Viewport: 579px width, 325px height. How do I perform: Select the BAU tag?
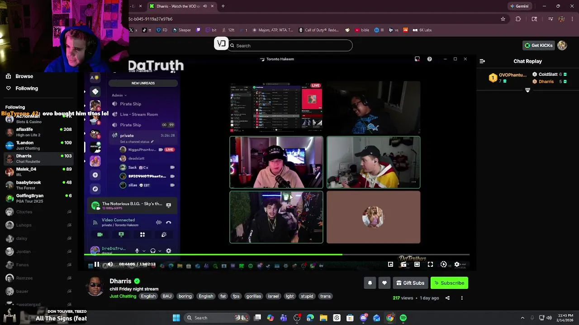pyautogui.click(x=167, y=296)
